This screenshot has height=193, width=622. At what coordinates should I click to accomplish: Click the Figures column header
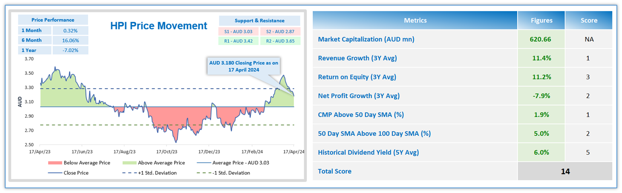[541, 20]
